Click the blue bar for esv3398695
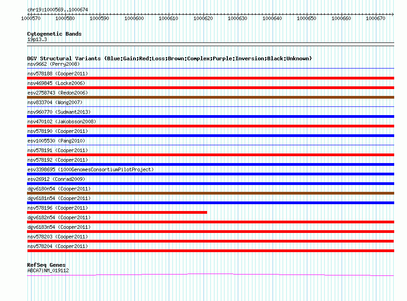This screenshot has height=301, width=407. click(x=210, y=174)
